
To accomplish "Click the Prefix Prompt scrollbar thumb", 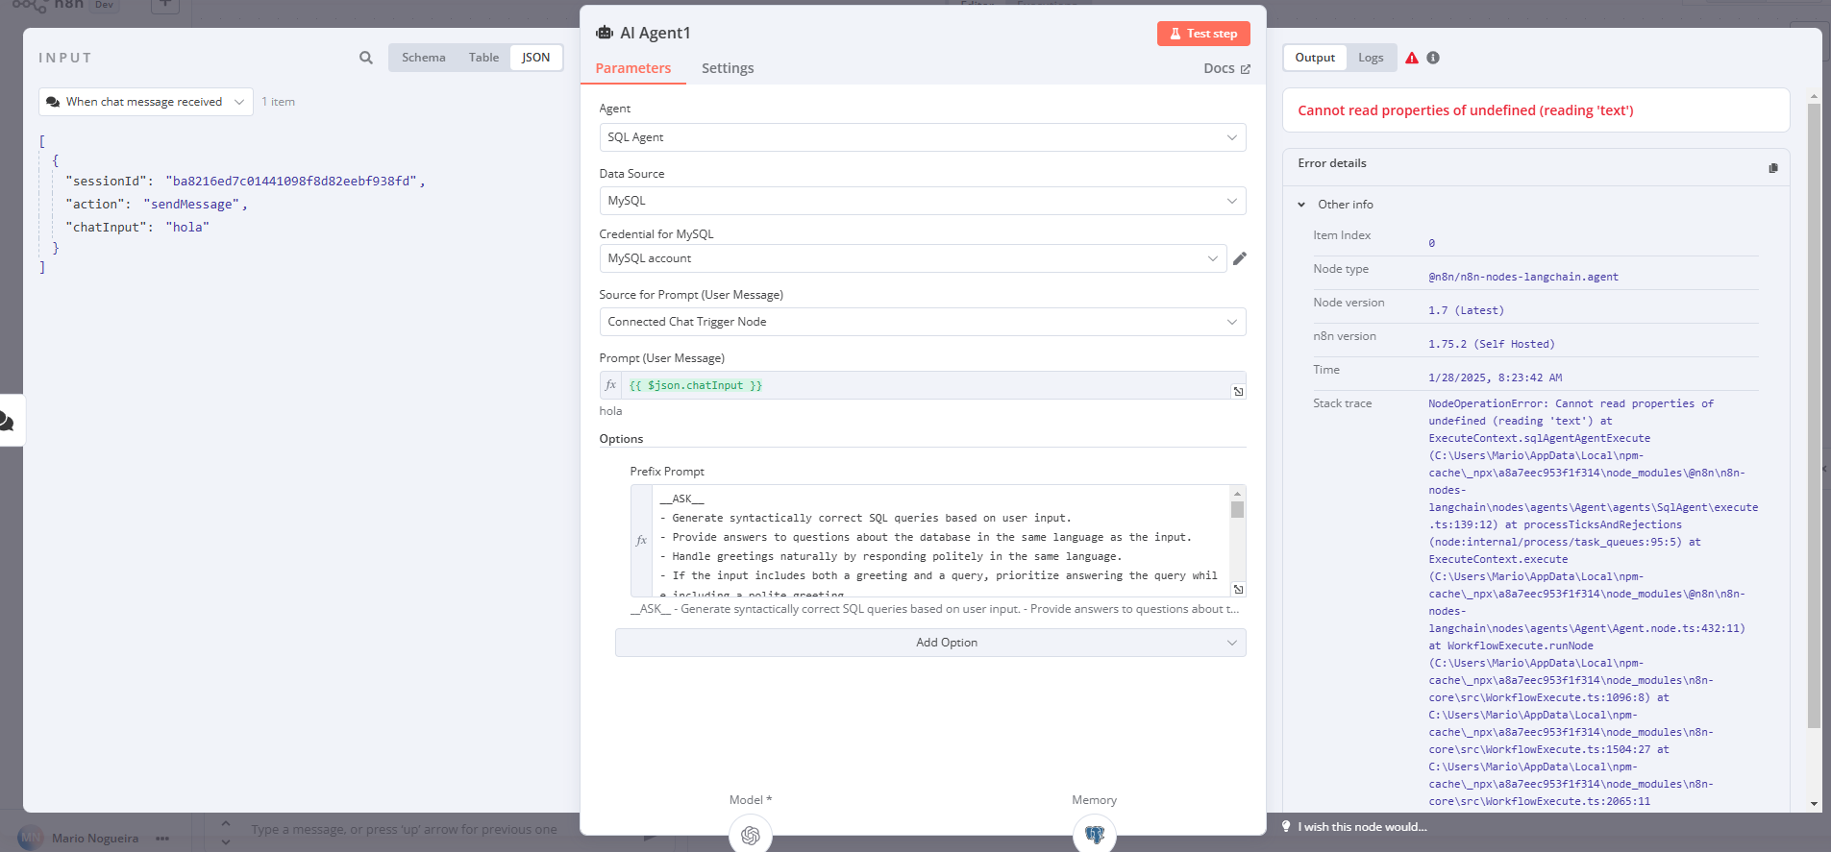I will click(1237, 509).
